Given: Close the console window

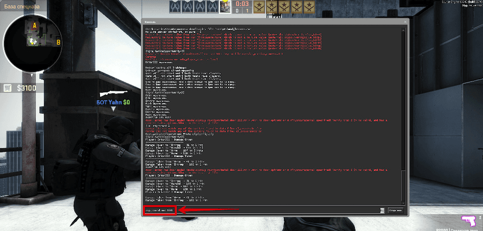Looking at the screenshot, I should (406, 22).
